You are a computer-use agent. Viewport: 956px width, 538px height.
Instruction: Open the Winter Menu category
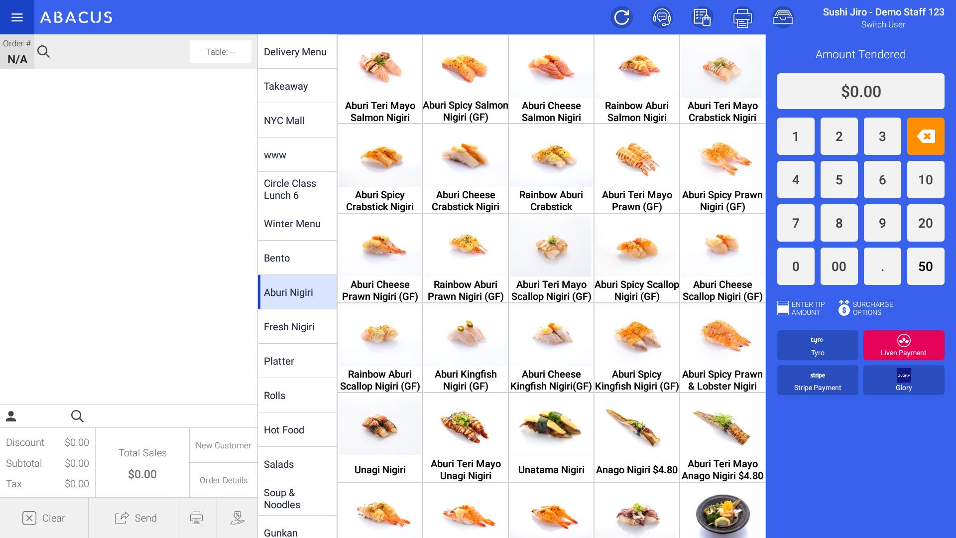point(297,224)
